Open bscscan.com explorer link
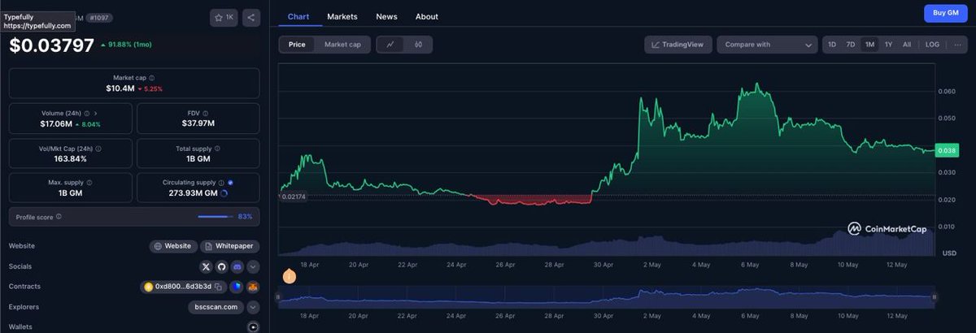 pos(216,307)
